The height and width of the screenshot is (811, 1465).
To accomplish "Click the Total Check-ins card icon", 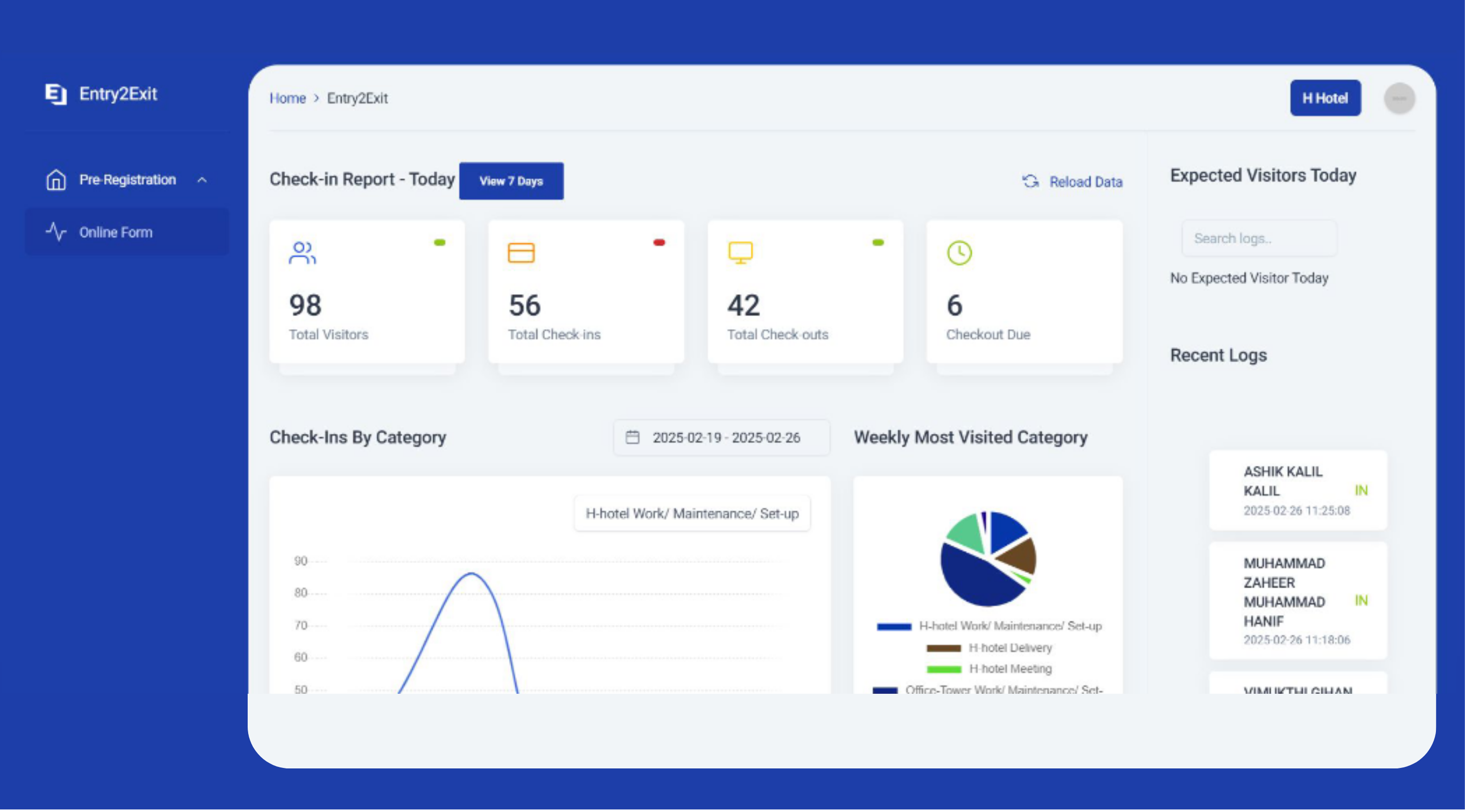I will point(521,253).
